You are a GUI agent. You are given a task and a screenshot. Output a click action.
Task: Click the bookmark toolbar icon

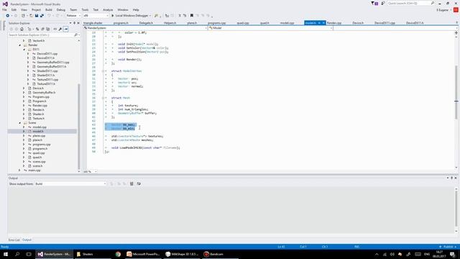(192, 16)
